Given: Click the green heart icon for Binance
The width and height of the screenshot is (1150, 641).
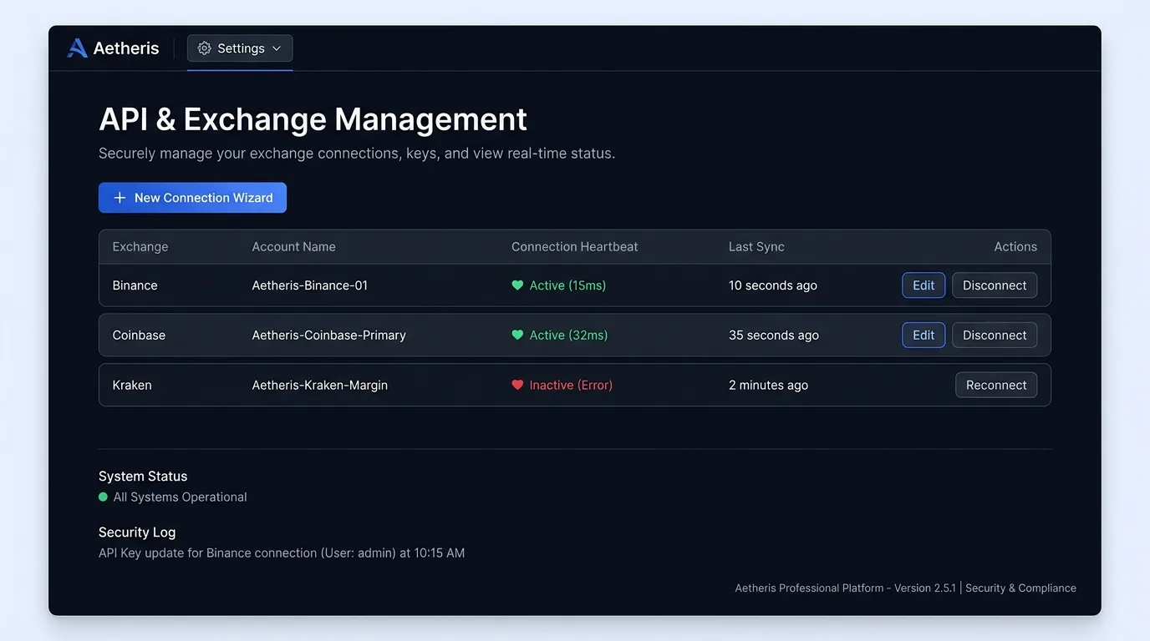Looking at the screenshot, I should click(x=517, y=285).
